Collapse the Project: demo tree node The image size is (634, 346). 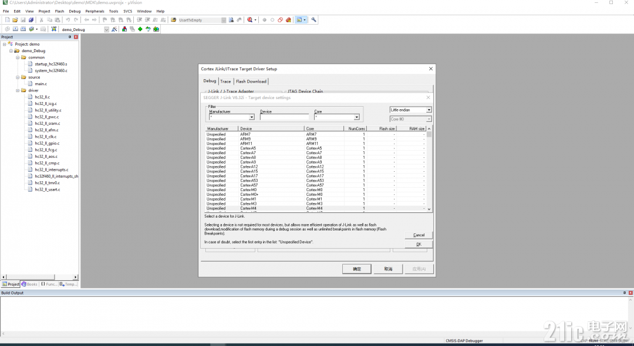click(5, 44)
